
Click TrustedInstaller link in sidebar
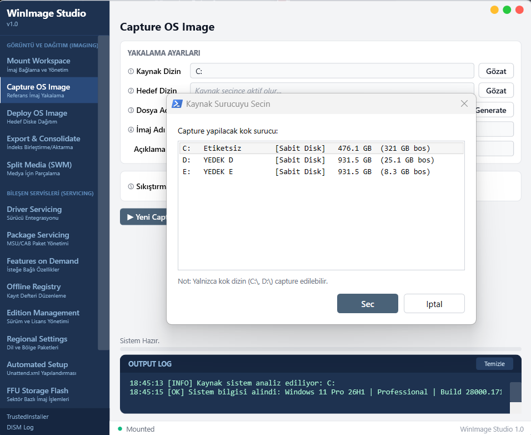pos(28,417)
